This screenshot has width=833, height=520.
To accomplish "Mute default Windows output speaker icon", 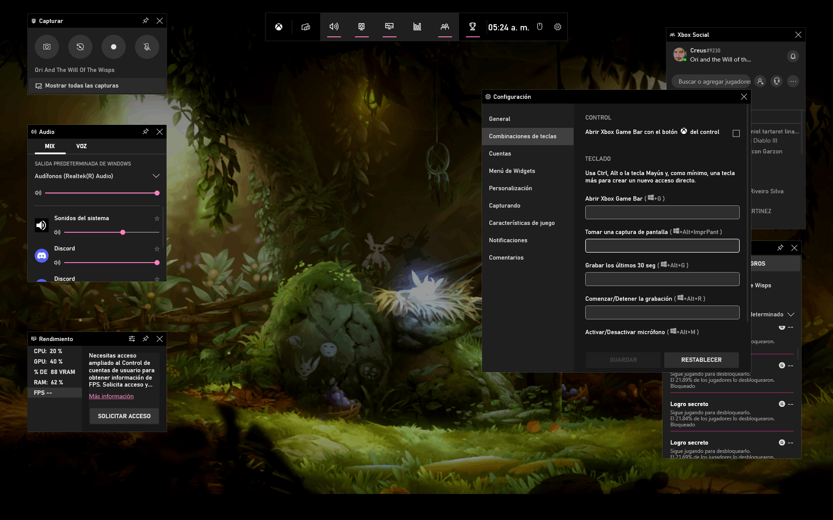I will [38, 193].
